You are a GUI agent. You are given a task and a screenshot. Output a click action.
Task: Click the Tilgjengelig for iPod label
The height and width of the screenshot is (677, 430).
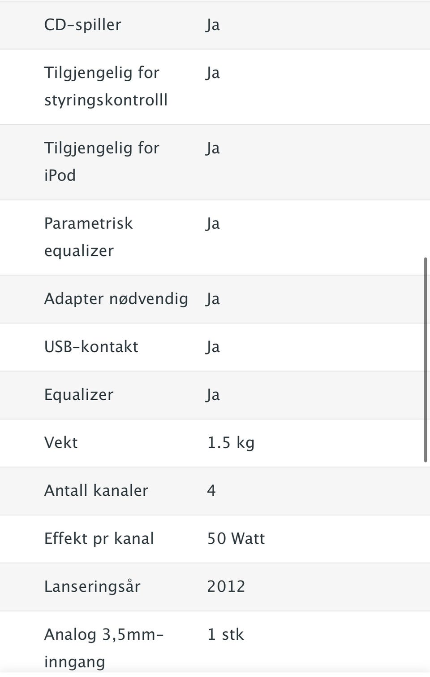click(x=101, y=162)
